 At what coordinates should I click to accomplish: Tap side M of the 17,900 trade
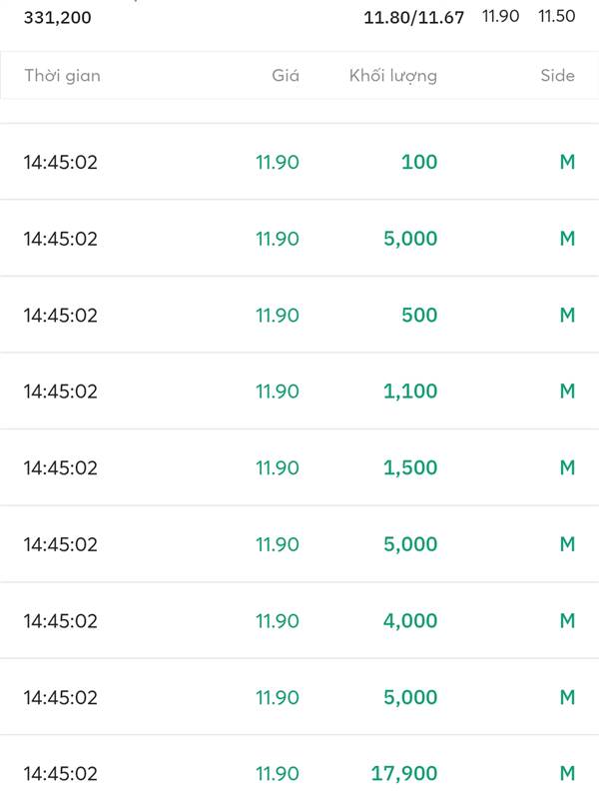[x=567, y=773]
